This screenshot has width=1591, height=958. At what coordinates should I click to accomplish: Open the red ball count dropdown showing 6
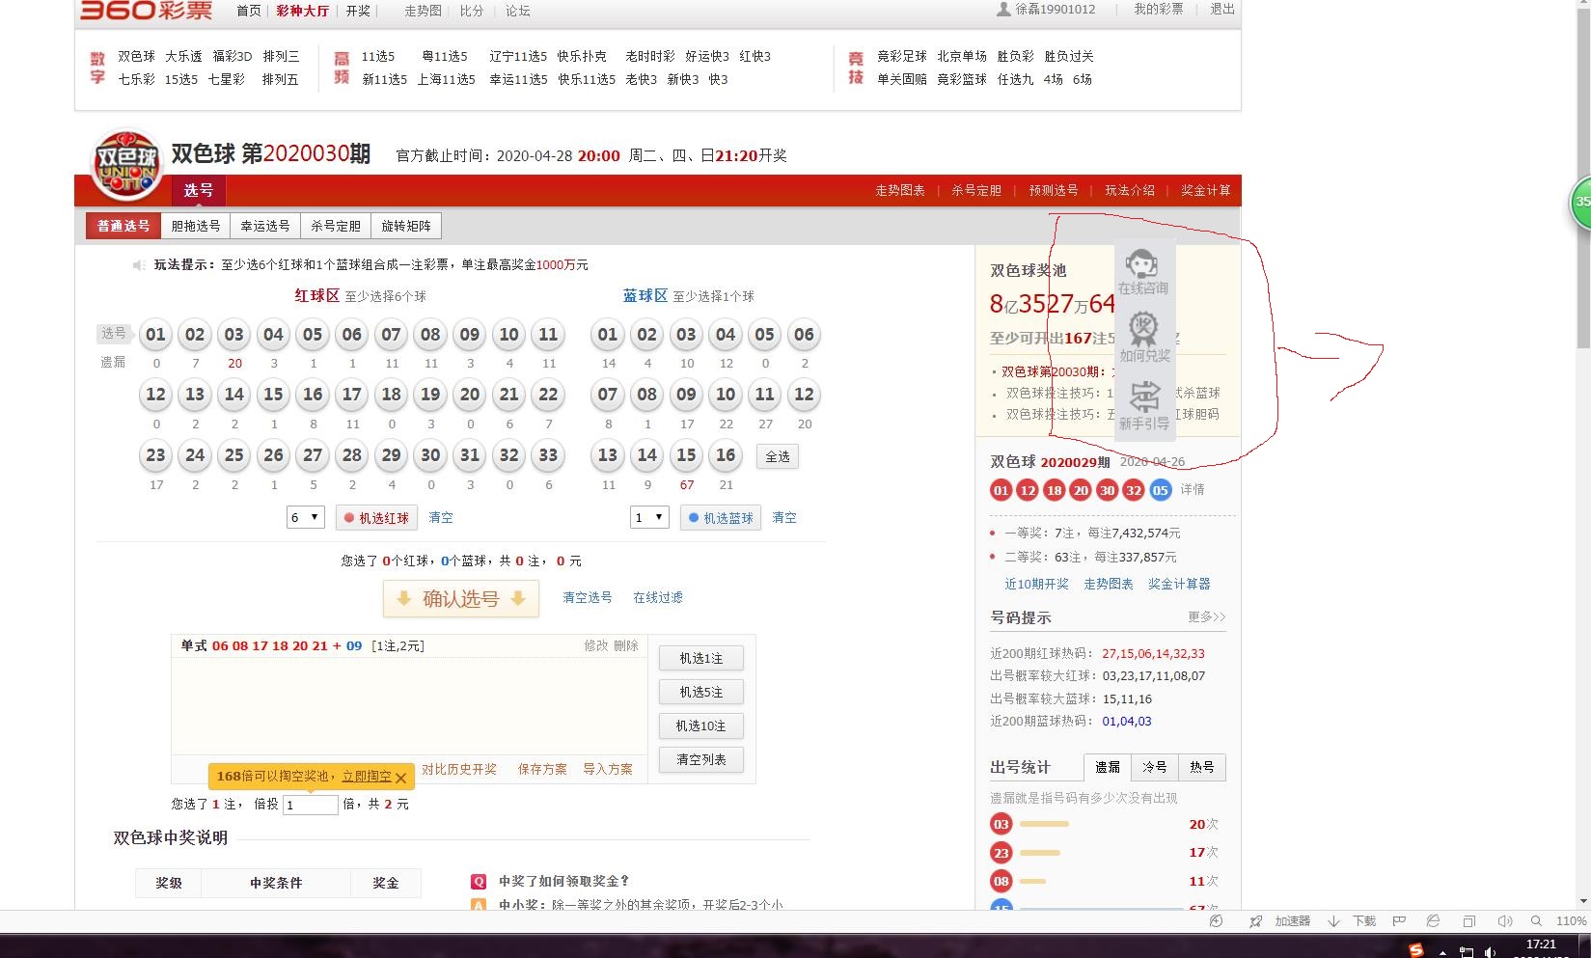[305, 518]
